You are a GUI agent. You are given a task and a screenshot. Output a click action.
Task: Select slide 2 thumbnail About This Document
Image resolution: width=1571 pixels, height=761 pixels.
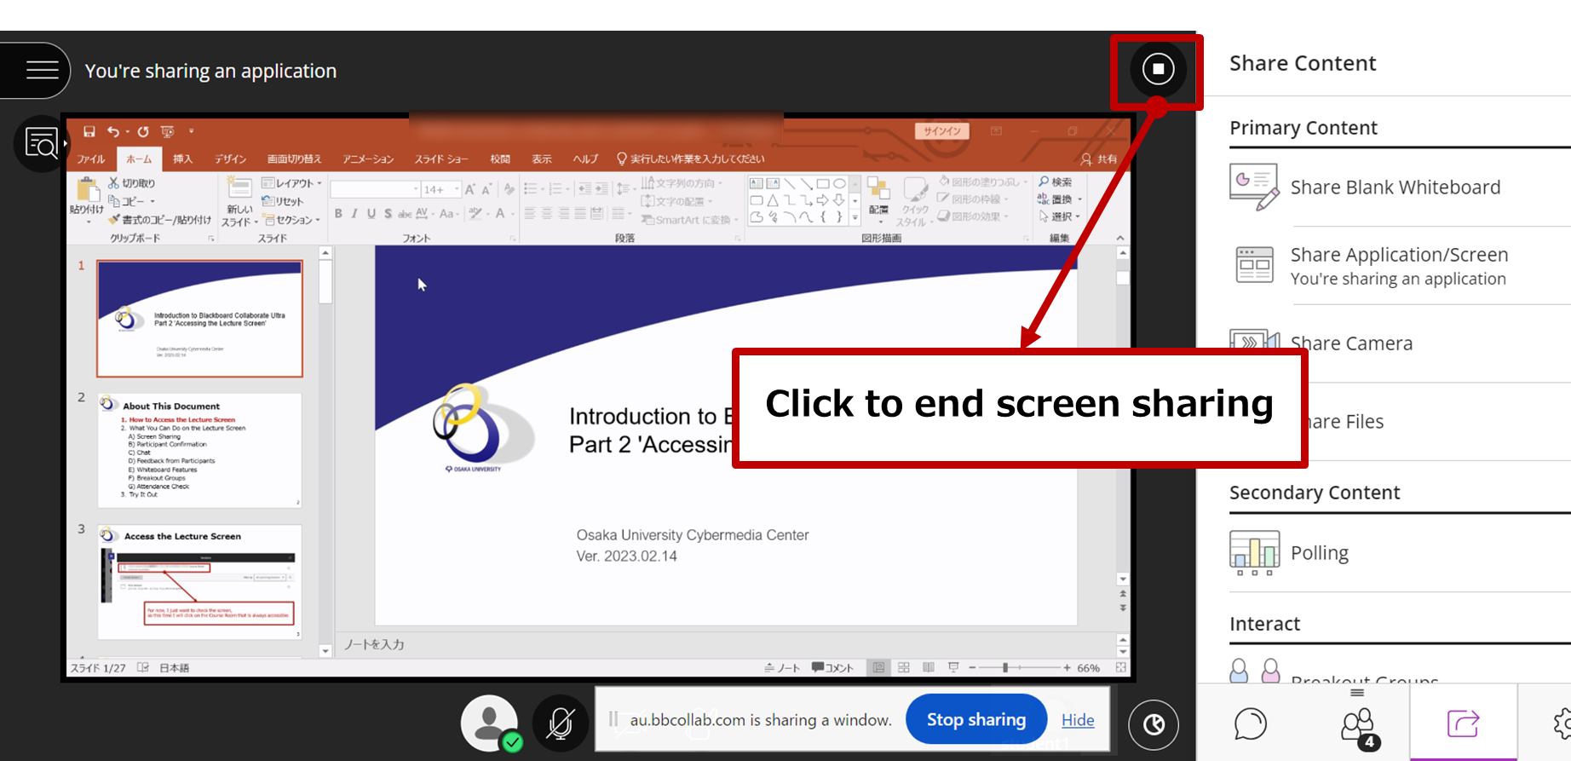[199, 450]
